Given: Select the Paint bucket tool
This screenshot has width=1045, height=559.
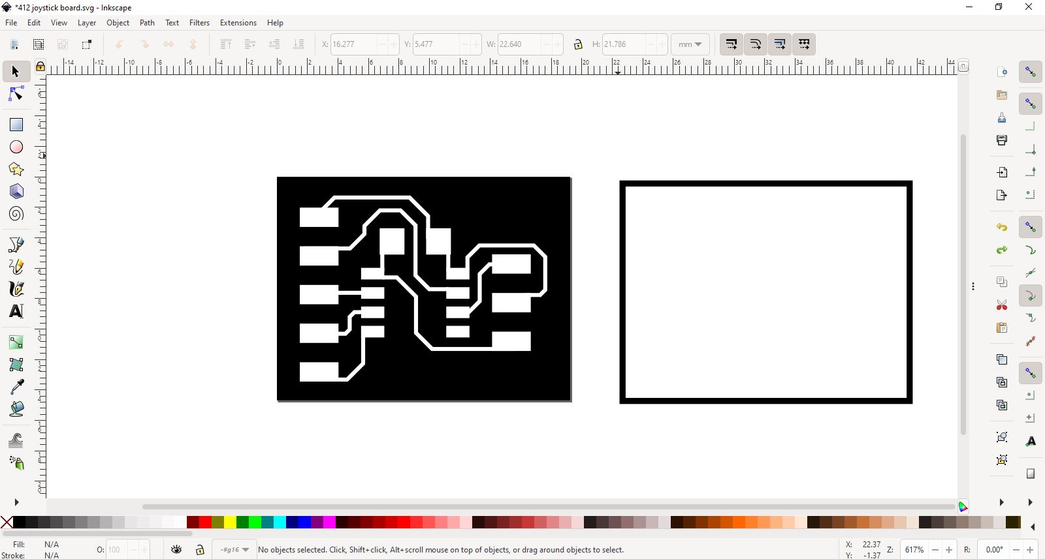Looking at the screenshot, I should pos(16,409).
